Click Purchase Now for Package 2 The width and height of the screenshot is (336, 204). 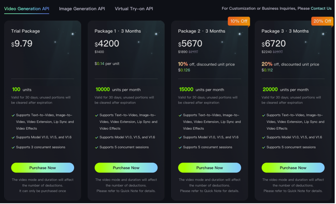(210, 168)
